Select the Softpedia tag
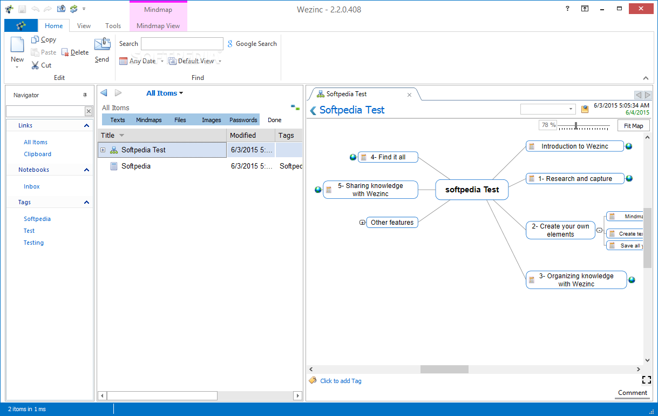This screenshot has height=416, width=658. 37,219
